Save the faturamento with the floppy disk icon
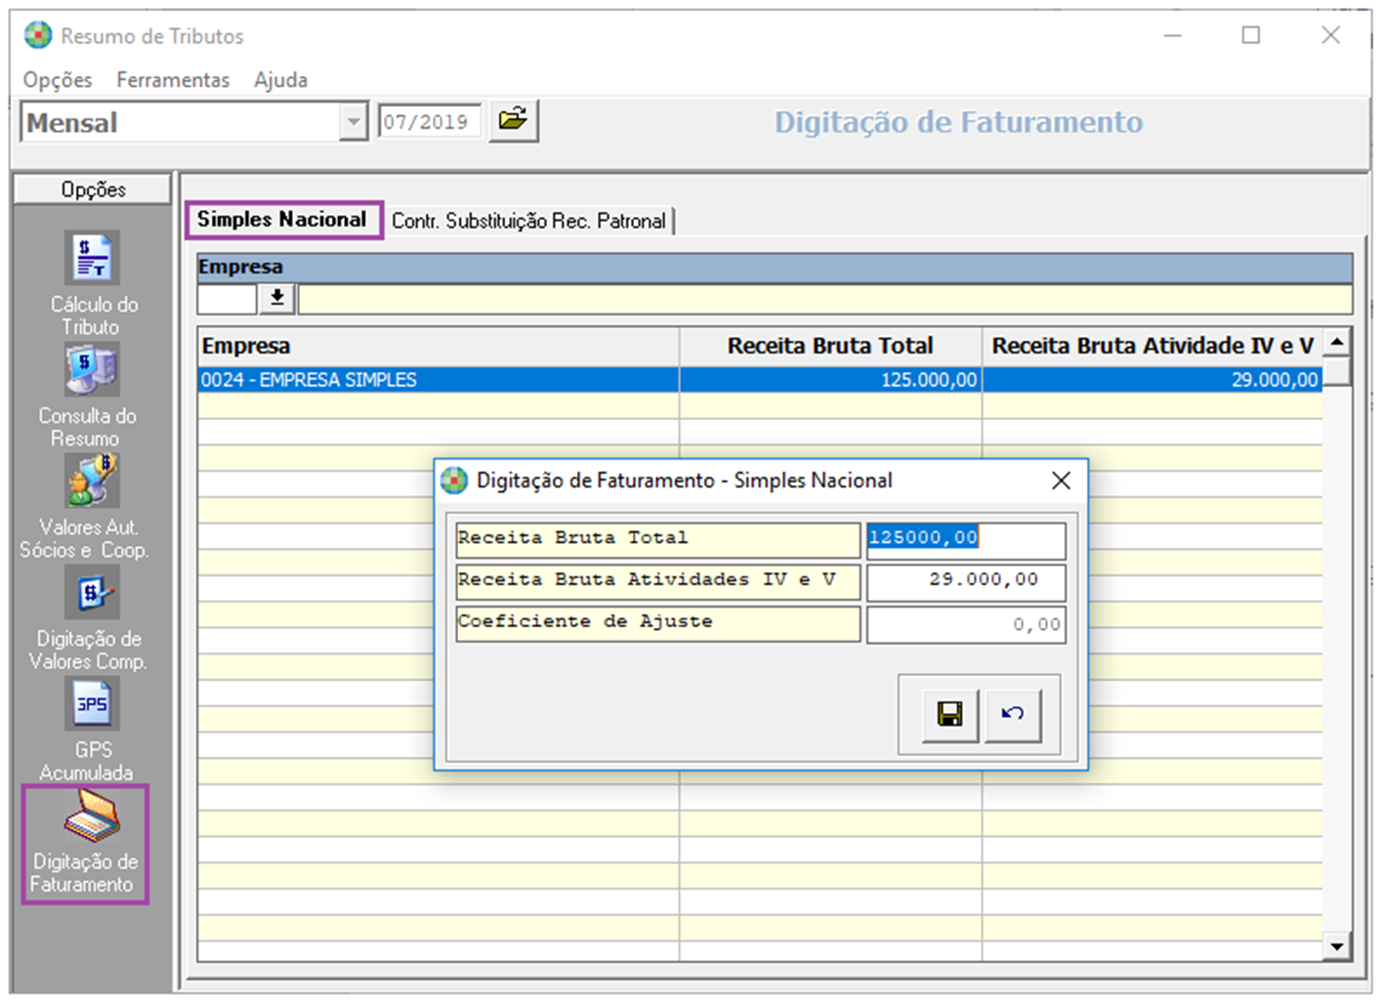 coord(949,715)
